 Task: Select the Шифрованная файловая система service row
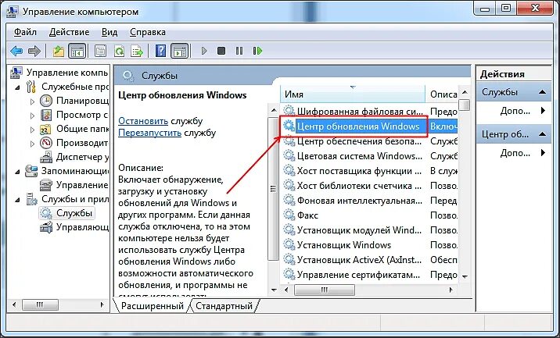[369, 112]
